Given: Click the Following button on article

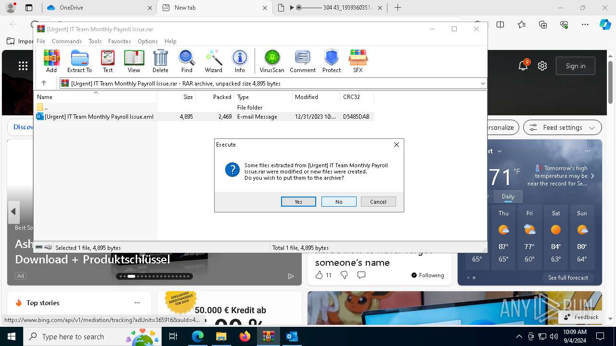Looking at the screenshot, I should pos(428,275).
